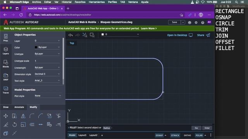
Task: Switch to the Model tab
Action: [x=72, y=135]
